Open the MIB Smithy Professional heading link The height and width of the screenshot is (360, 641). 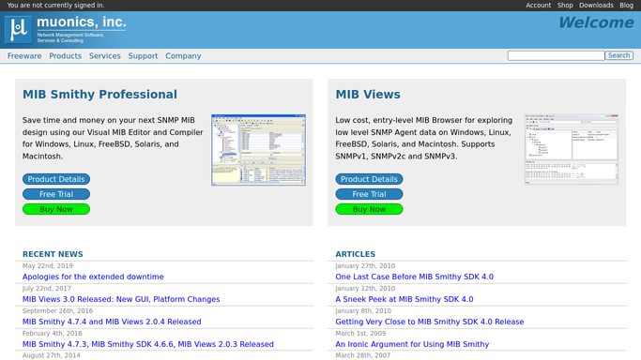coord(99,95)
